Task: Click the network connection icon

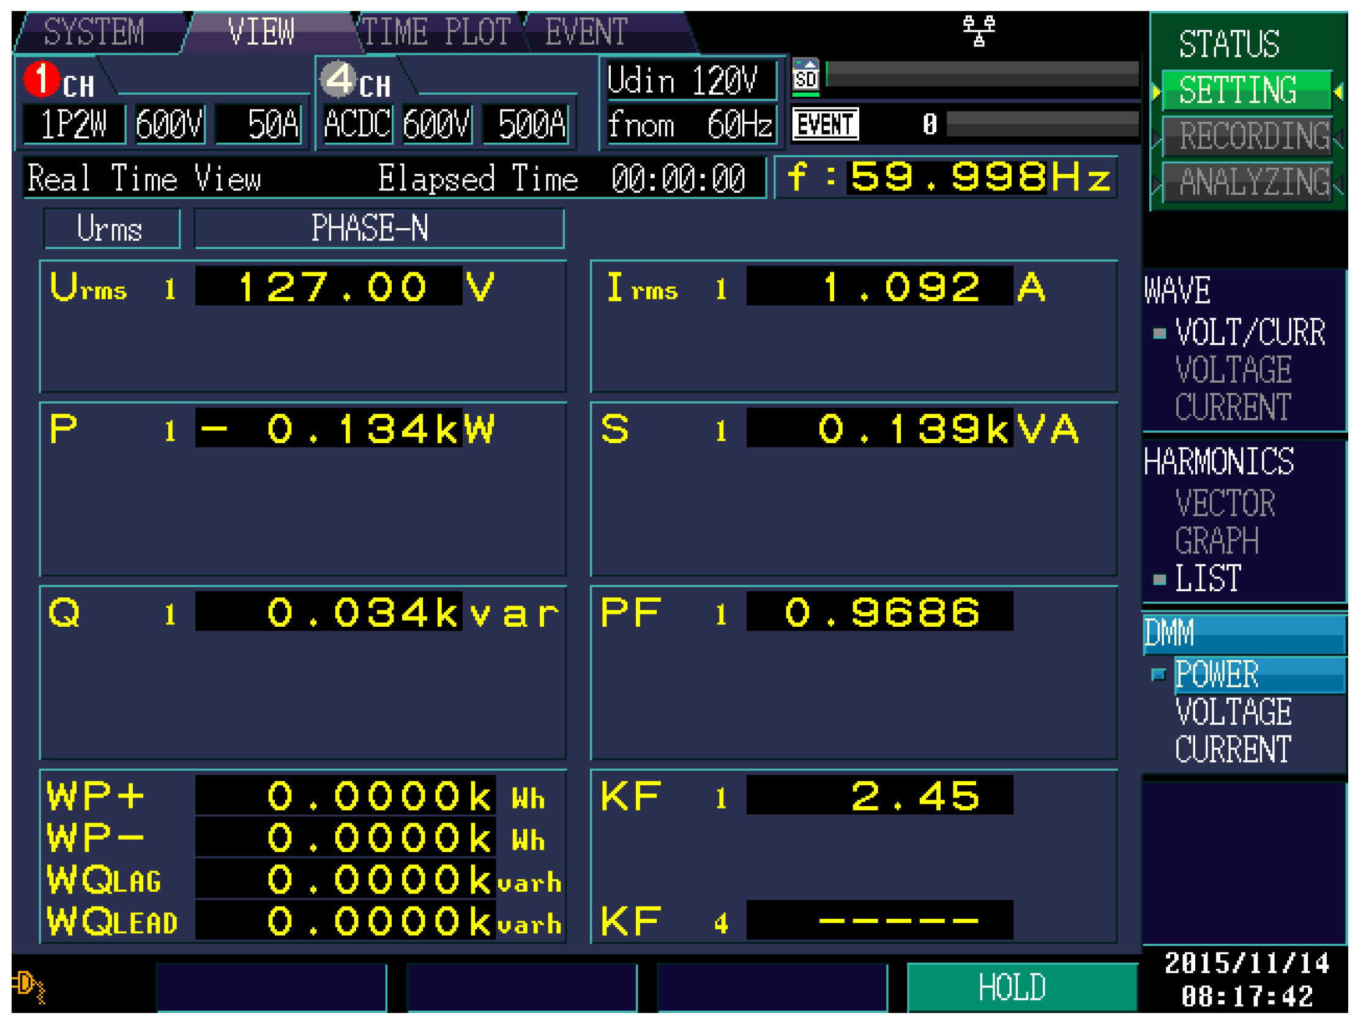Action: (979, 31)
